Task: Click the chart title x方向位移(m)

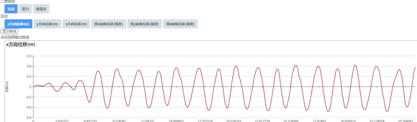Action: click(20, 45)
